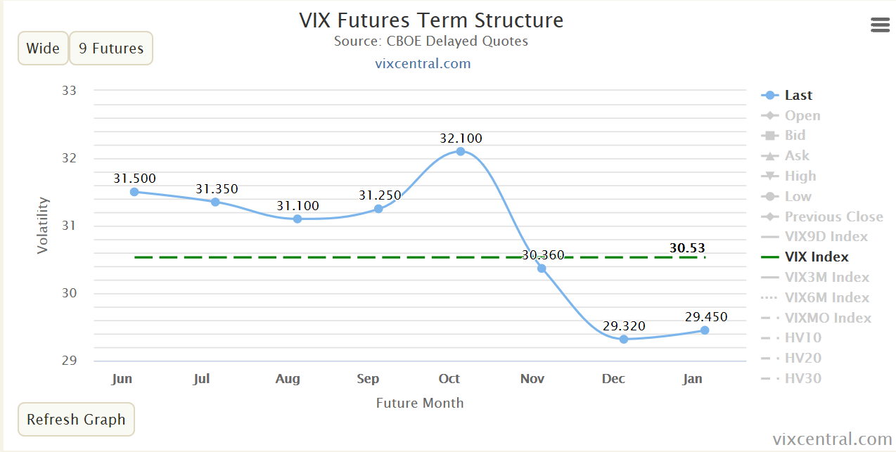Select the December 29.320 data point
The image size is (896, 452).
coord(623,340)
